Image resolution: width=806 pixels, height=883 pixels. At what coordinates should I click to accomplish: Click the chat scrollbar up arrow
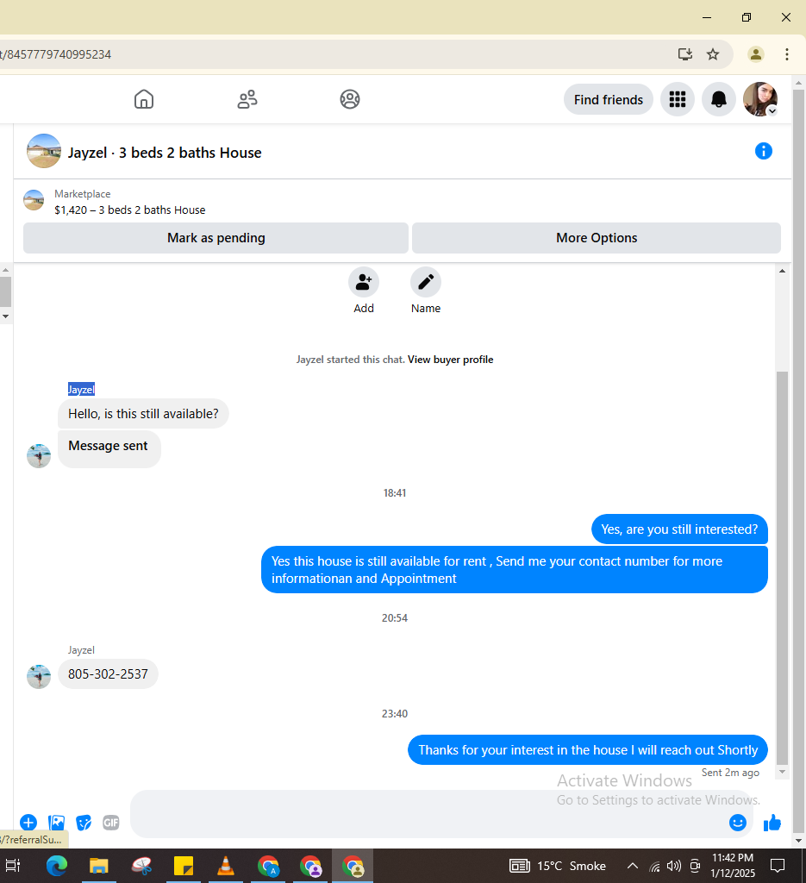pos(782,271)
